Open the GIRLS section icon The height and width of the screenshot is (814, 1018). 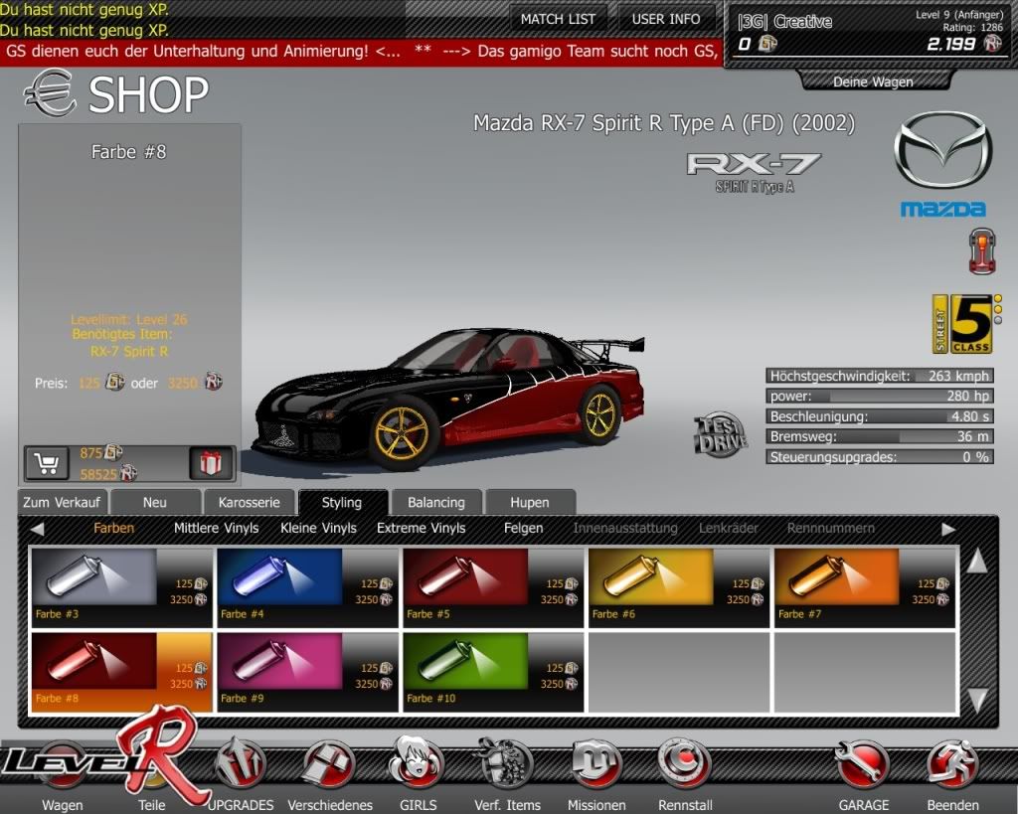tap(416, 766)
